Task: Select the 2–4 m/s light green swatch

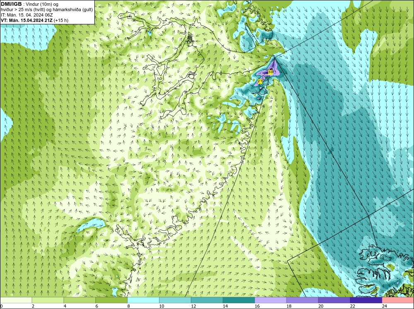Action: (48, 300)
